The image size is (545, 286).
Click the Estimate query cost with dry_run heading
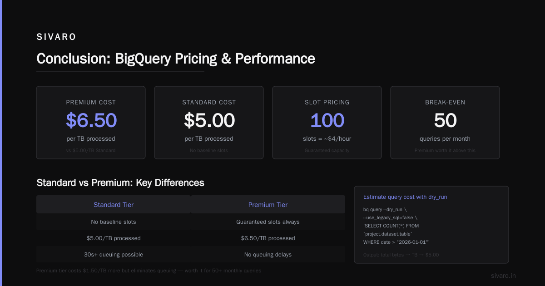[x=405, y=197]
